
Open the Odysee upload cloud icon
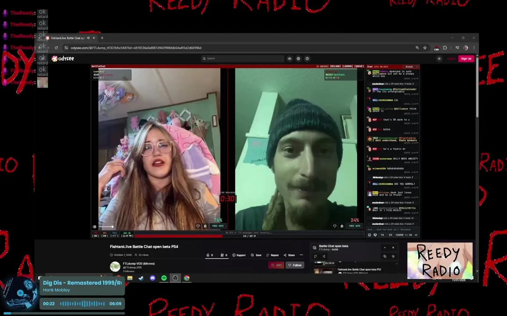[x=290, y=58]
